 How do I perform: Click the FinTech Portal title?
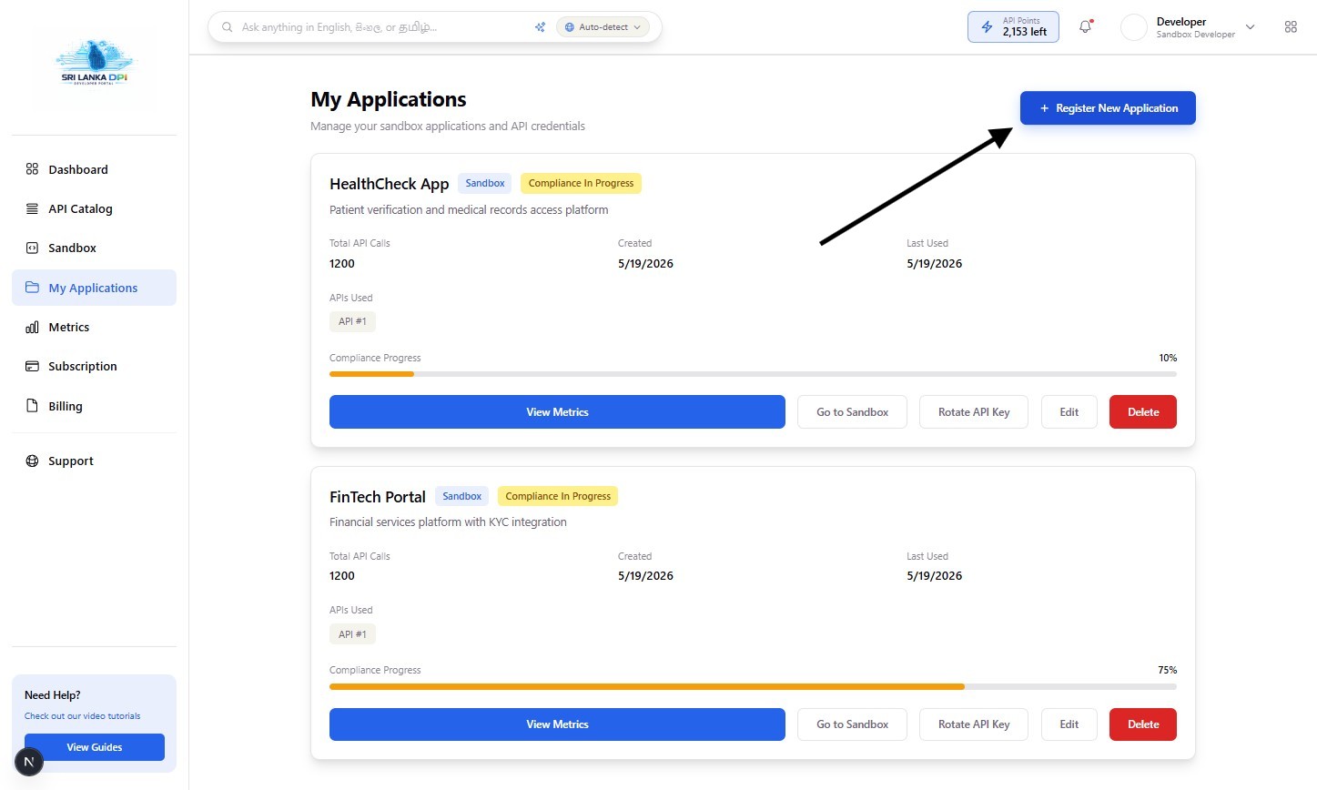click(378, 497)
